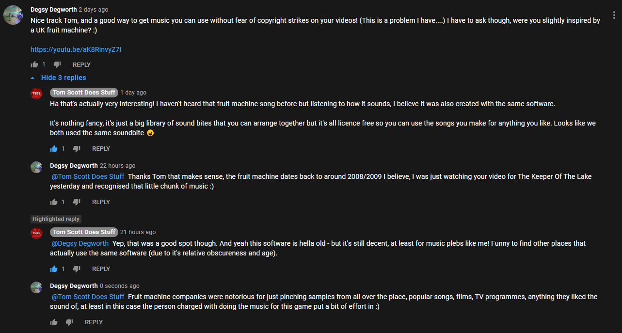The height and width of the screenshot is (333, 622).
Task: Open Degsy Degworth's avatar on top comment
Action: tap(13, 15)
